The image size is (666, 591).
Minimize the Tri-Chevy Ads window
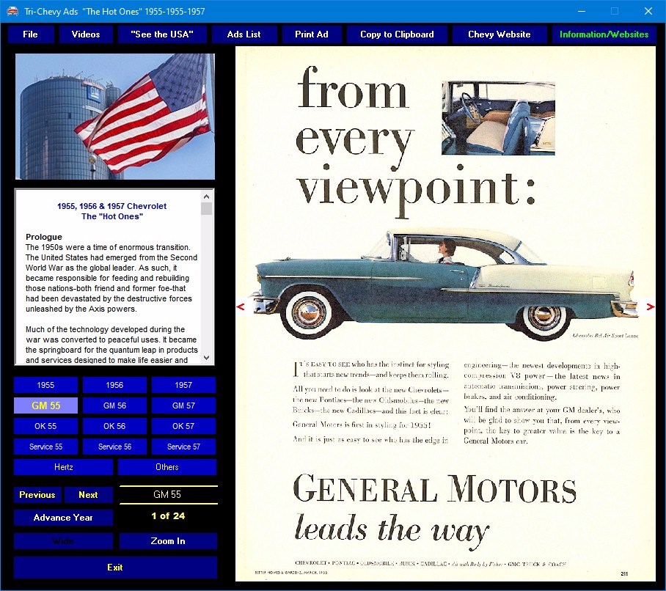582,11
